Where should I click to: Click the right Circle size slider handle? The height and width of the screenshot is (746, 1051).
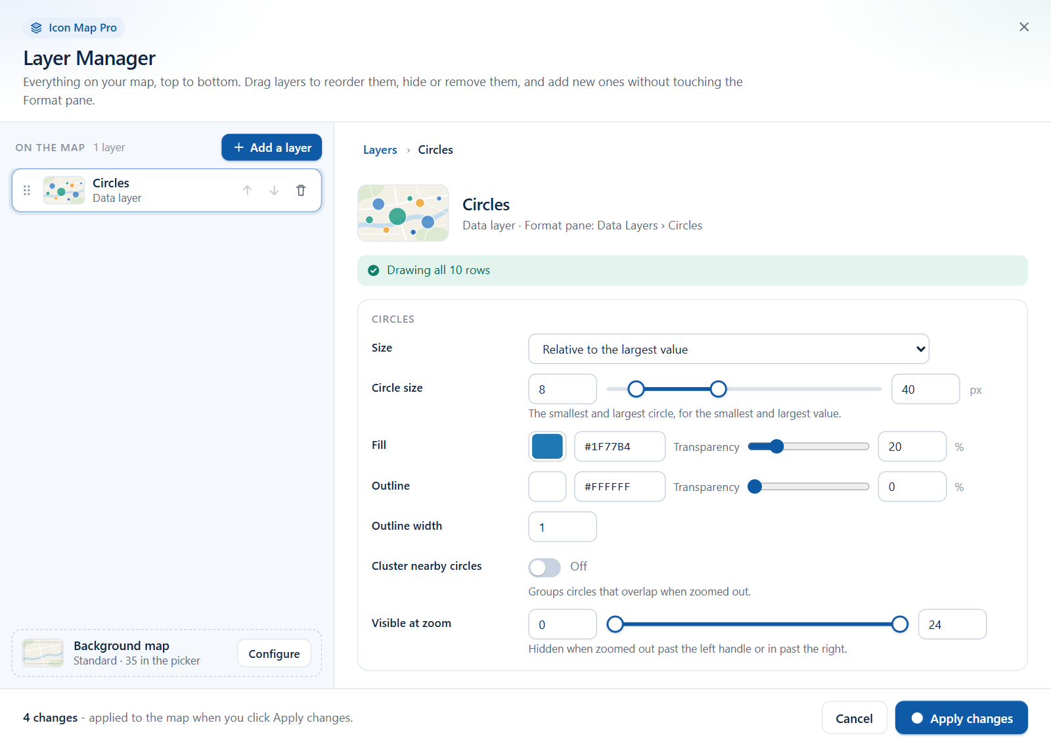(719, 389)
